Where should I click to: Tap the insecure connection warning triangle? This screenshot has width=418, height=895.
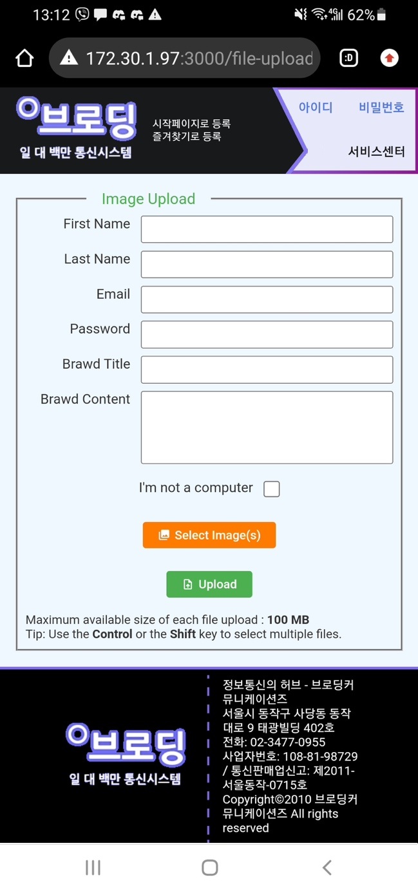(x=69, y=59)
